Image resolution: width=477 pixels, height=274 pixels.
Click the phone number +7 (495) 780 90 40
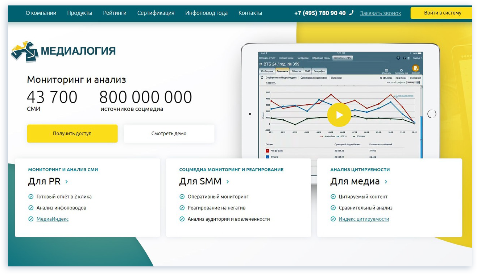320,13
